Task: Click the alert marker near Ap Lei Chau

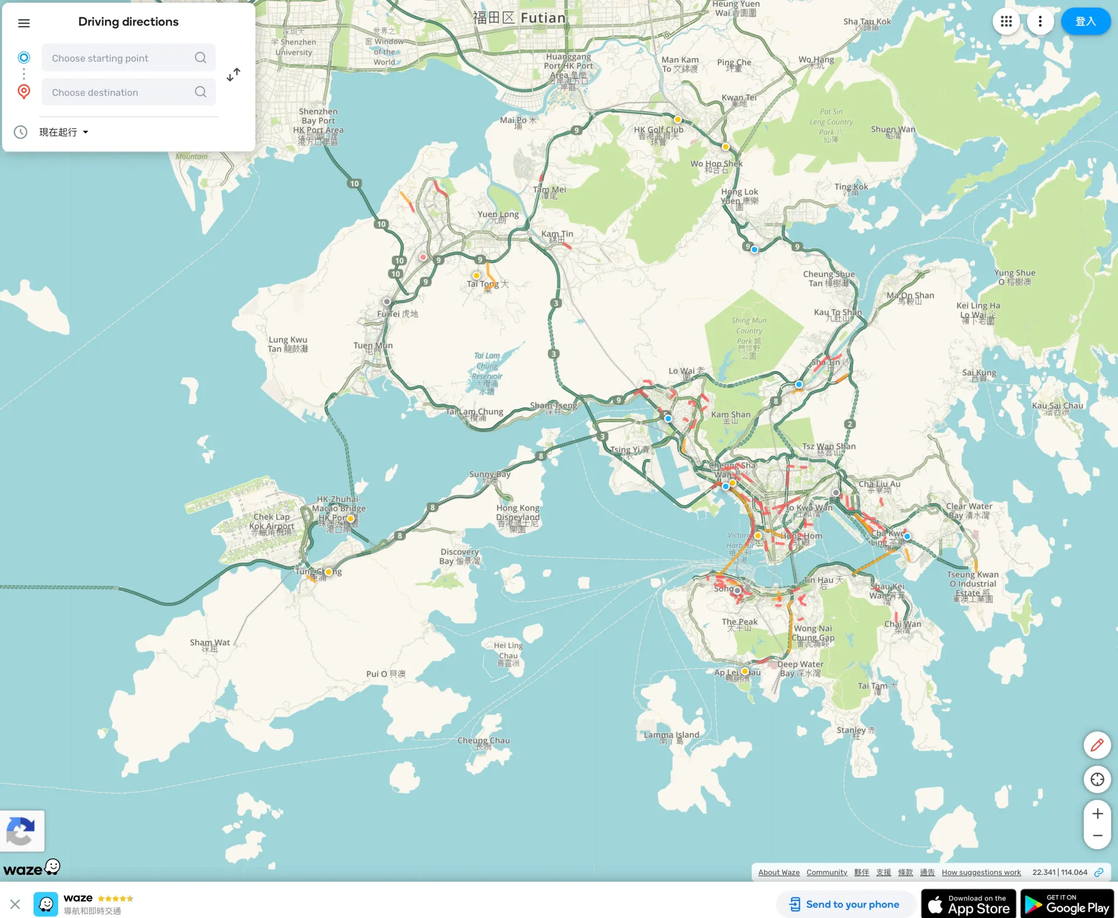Action: tap(745, 671)
